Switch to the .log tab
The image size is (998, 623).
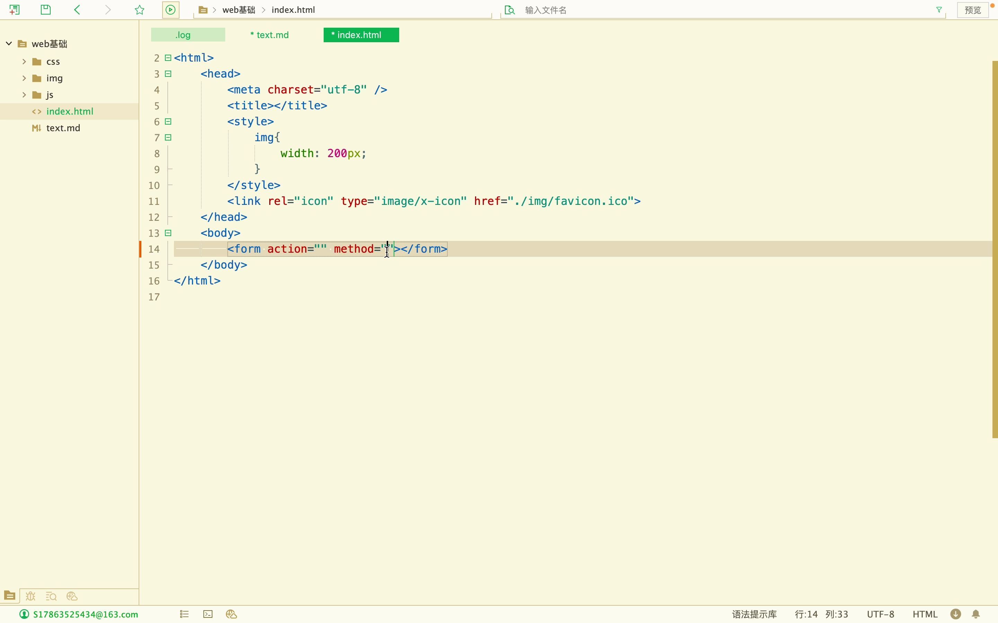tap(188, 35)
